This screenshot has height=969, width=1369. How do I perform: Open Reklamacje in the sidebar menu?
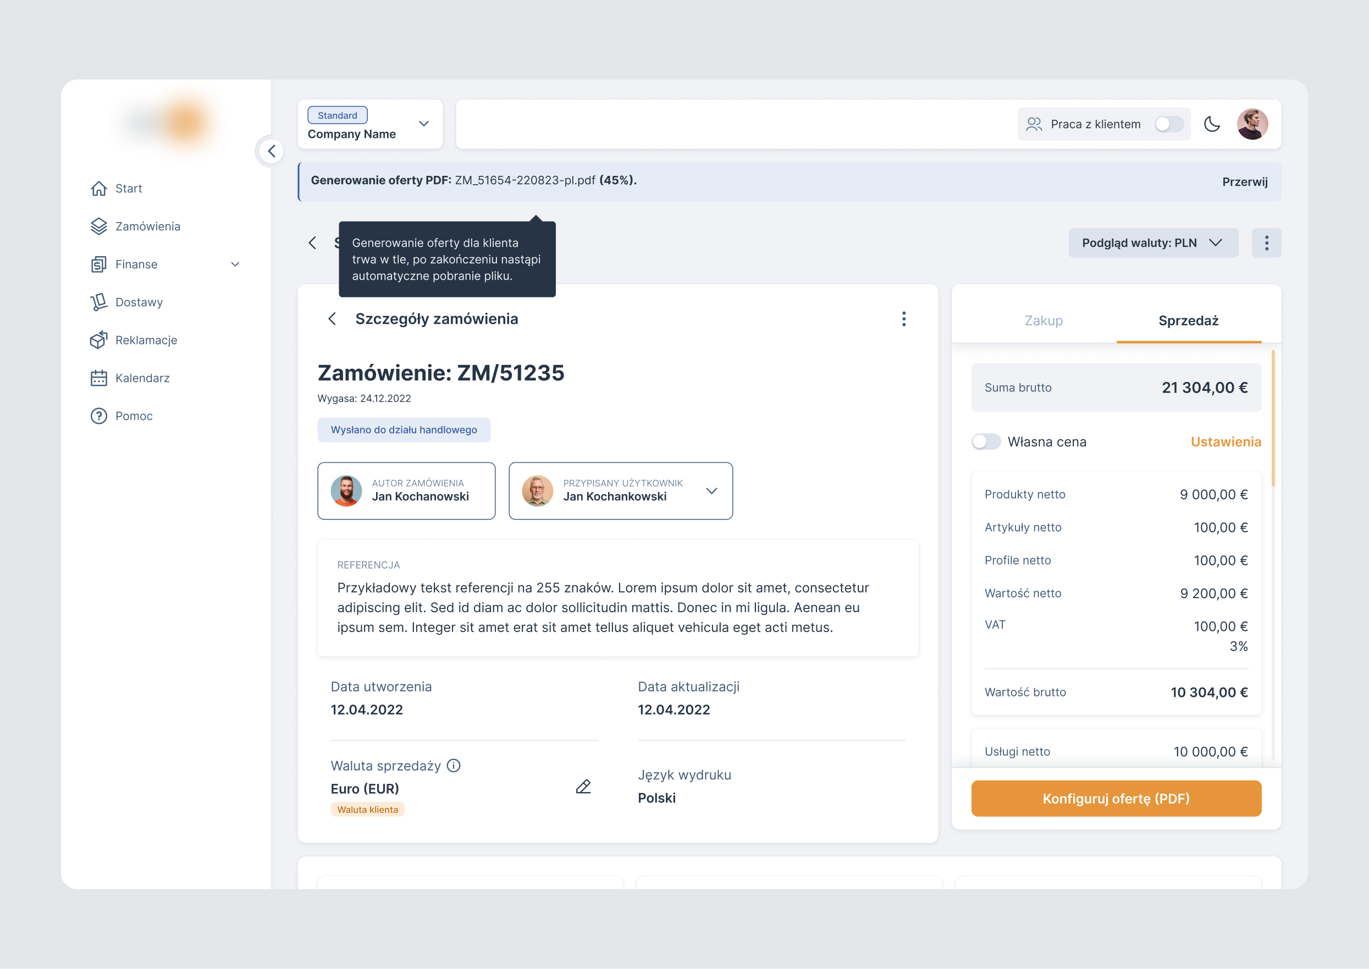coord(146,340)
